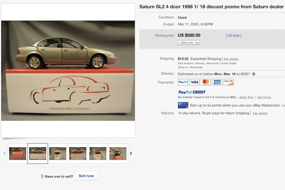Click the Visa card icon
285x190 pixels.
(x=194, y=82)
